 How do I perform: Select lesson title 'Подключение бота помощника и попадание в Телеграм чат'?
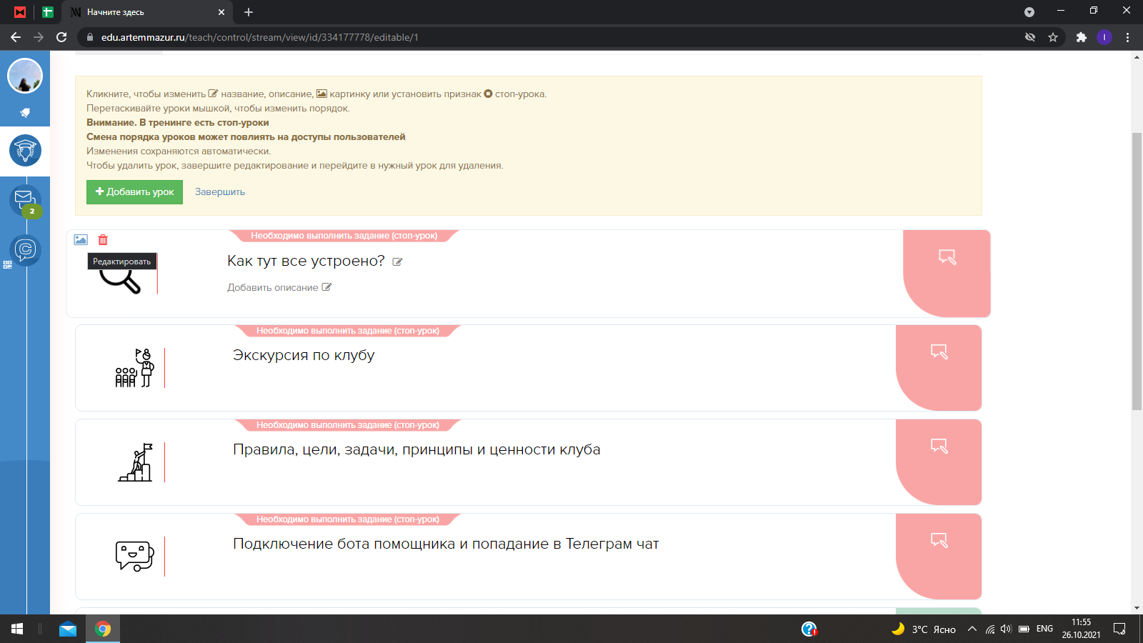[446, 544]
